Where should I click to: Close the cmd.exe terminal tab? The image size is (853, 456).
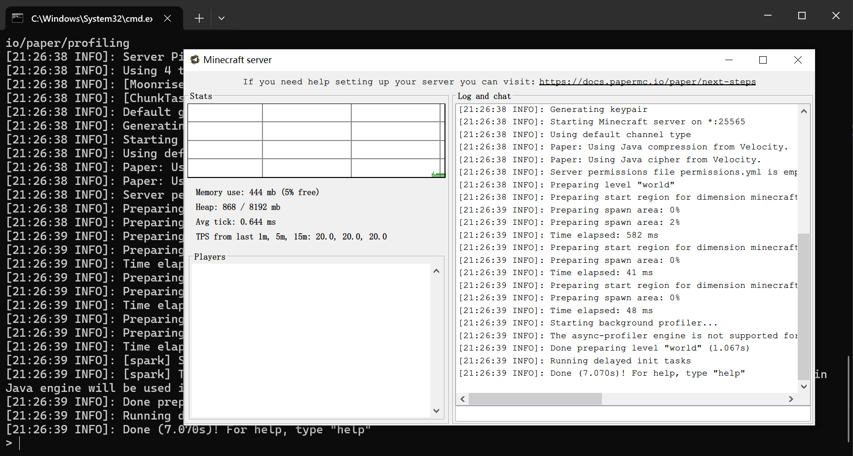(x=167, y=18)
